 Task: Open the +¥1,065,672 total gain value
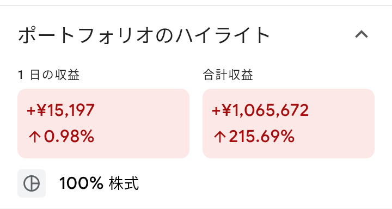(x=260, y=110)
